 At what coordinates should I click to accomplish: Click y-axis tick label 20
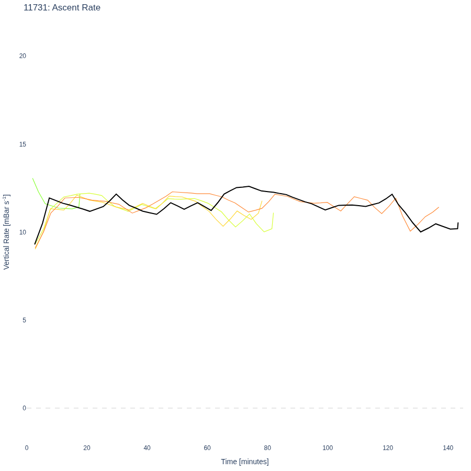coord(23,56)
